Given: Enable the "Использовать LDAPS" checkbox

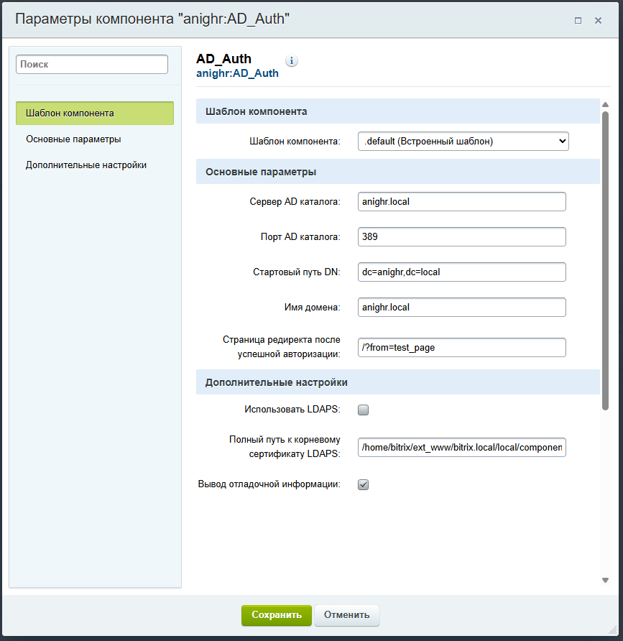Looking at the screenshot, I should pyautogui.click(x=363, y=409).
